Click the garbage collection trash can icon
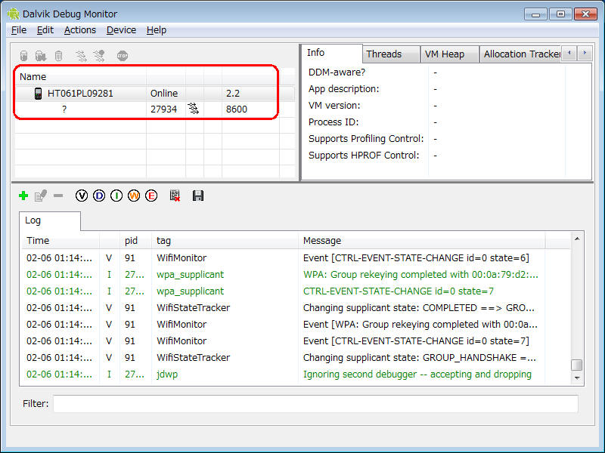The height and width of the screenshot is (453, 605). pos(58,56)
